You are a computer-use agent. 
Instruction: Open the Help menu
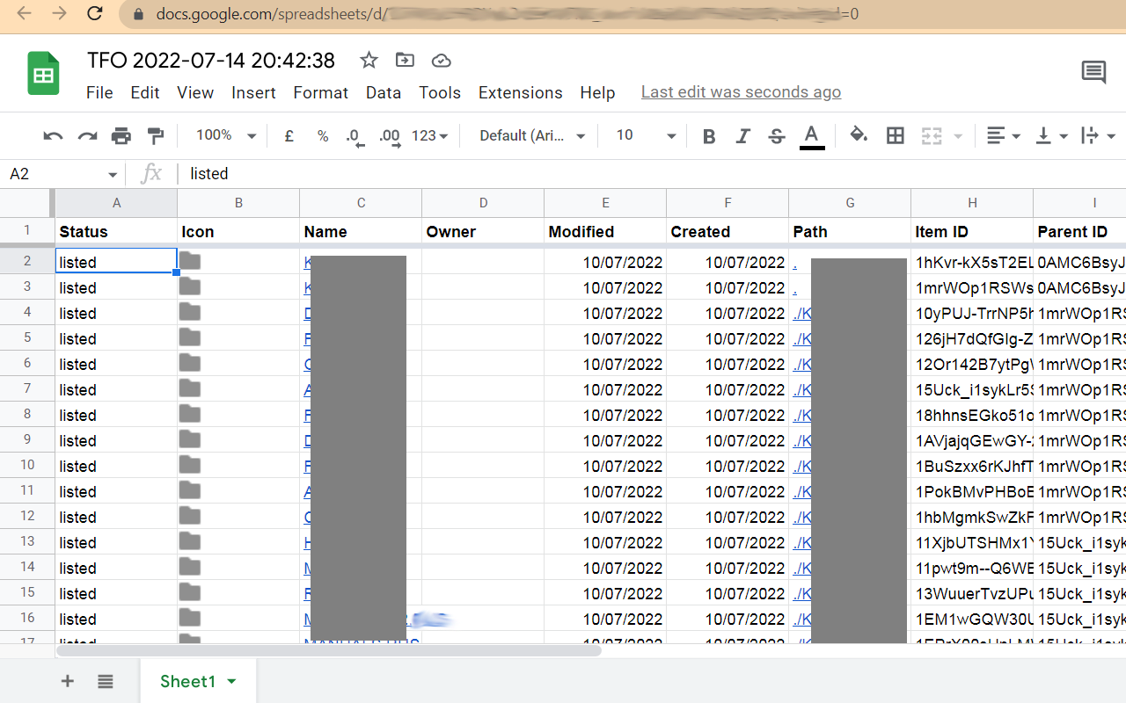tap(597, 92)
